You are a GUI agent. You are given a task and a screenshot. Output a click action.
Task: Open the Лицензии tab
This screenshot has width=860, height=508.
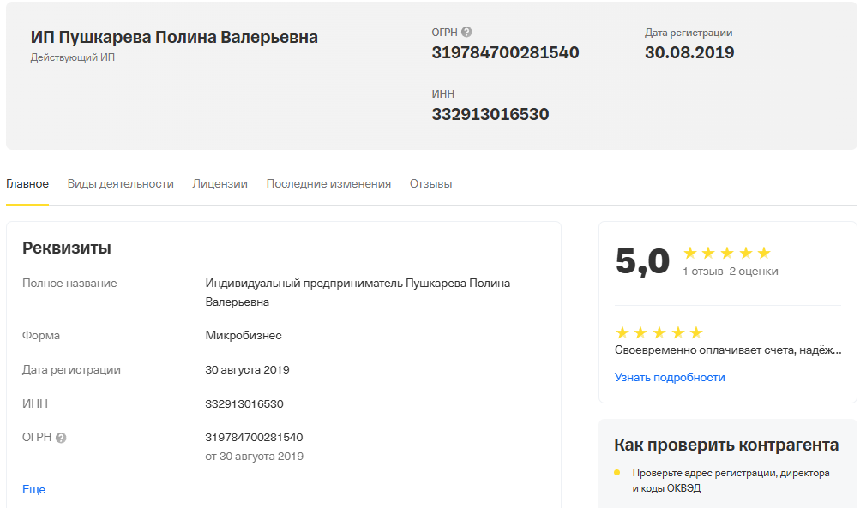click(x=220, y=183)
